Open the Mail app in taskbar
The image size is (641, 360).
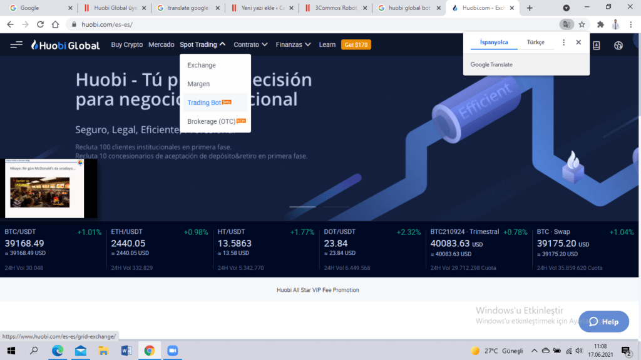point(81,351)
